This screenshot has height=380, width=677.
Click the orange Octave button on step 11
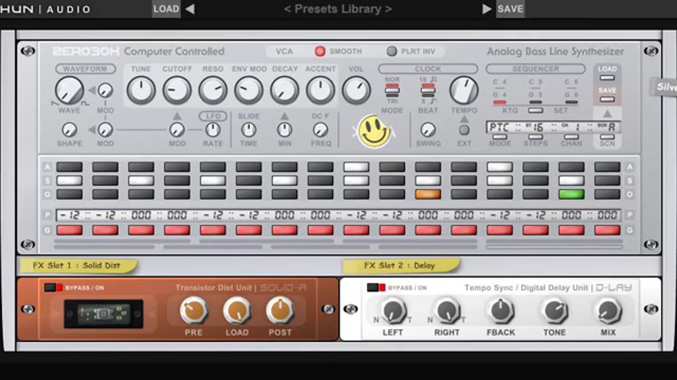[428, 194]
